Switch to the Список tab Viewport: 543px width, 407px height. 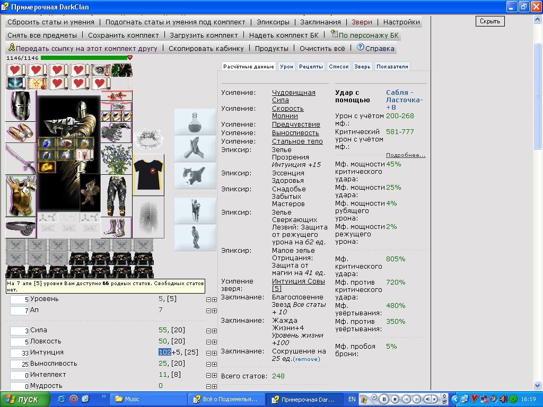click(339, 66)
